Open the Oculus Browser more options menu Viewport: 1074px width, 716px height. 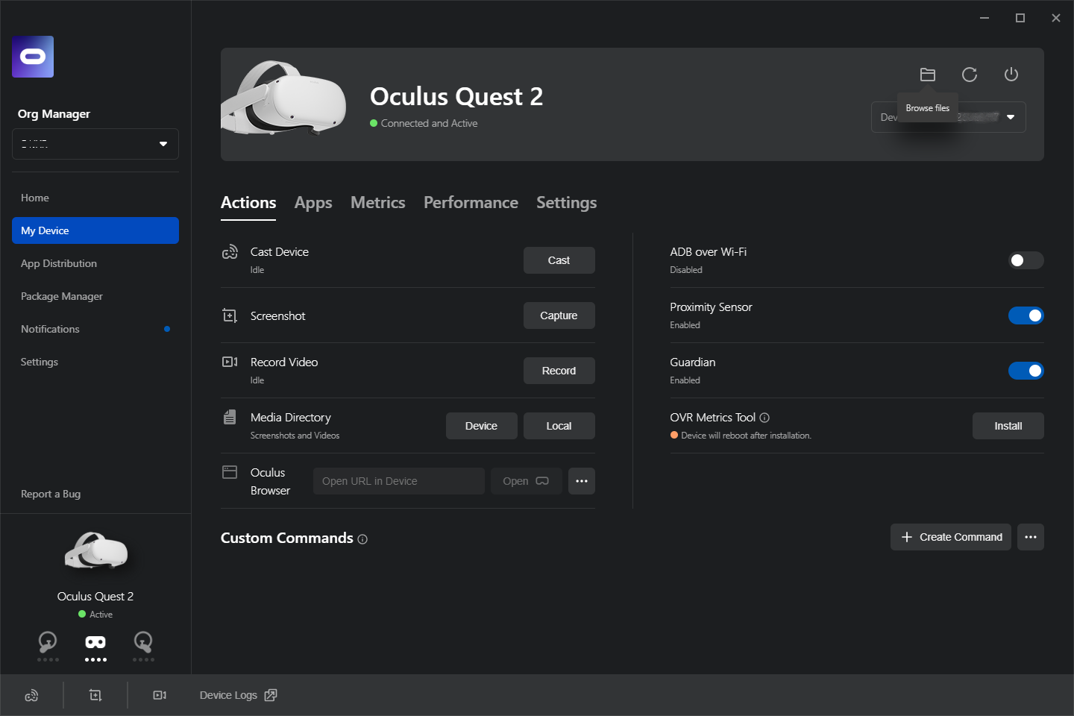click(582, 481)
